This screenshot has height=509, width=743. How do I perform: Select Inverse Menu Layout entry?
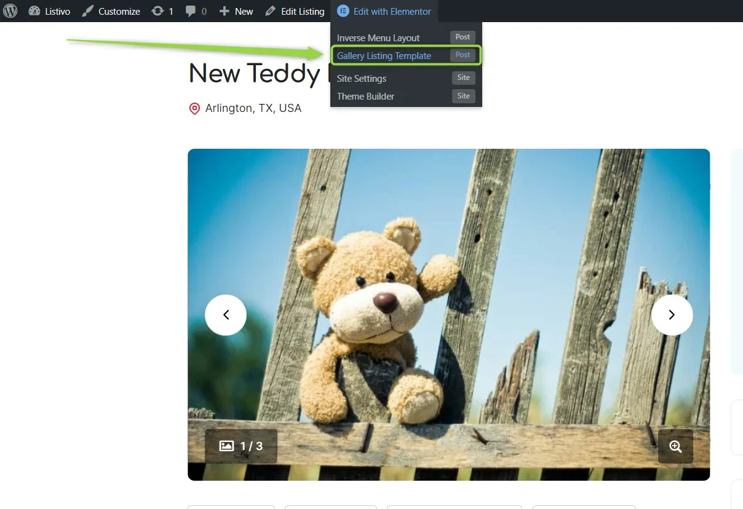coord(406,37)
